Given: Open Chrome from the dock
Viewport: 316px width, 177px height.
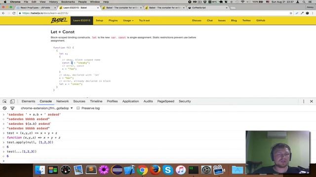Looking at the screenshot, I should (142, 170).
